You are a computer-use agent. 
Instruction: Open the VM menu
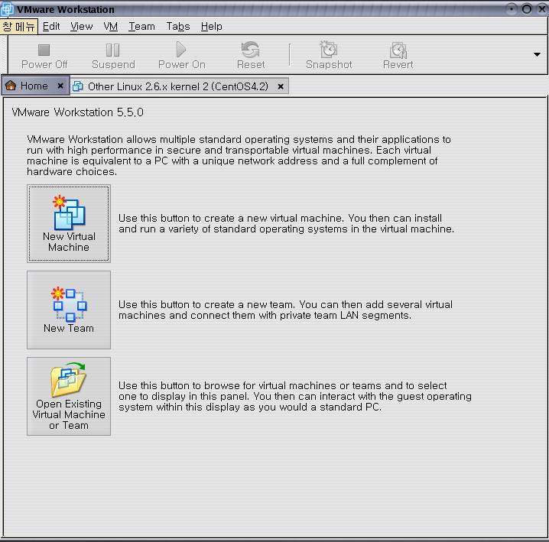pyautogui.click(x=110, y=27)
